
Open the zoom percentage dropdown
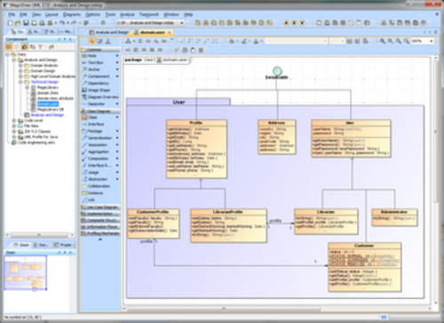coord(432,41)
